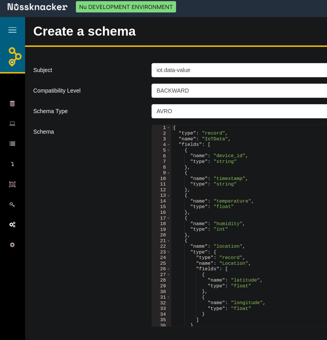327x340 pixels.
Task: Click the "IoTData" value in the editor
Action: [x=215, y=139]
